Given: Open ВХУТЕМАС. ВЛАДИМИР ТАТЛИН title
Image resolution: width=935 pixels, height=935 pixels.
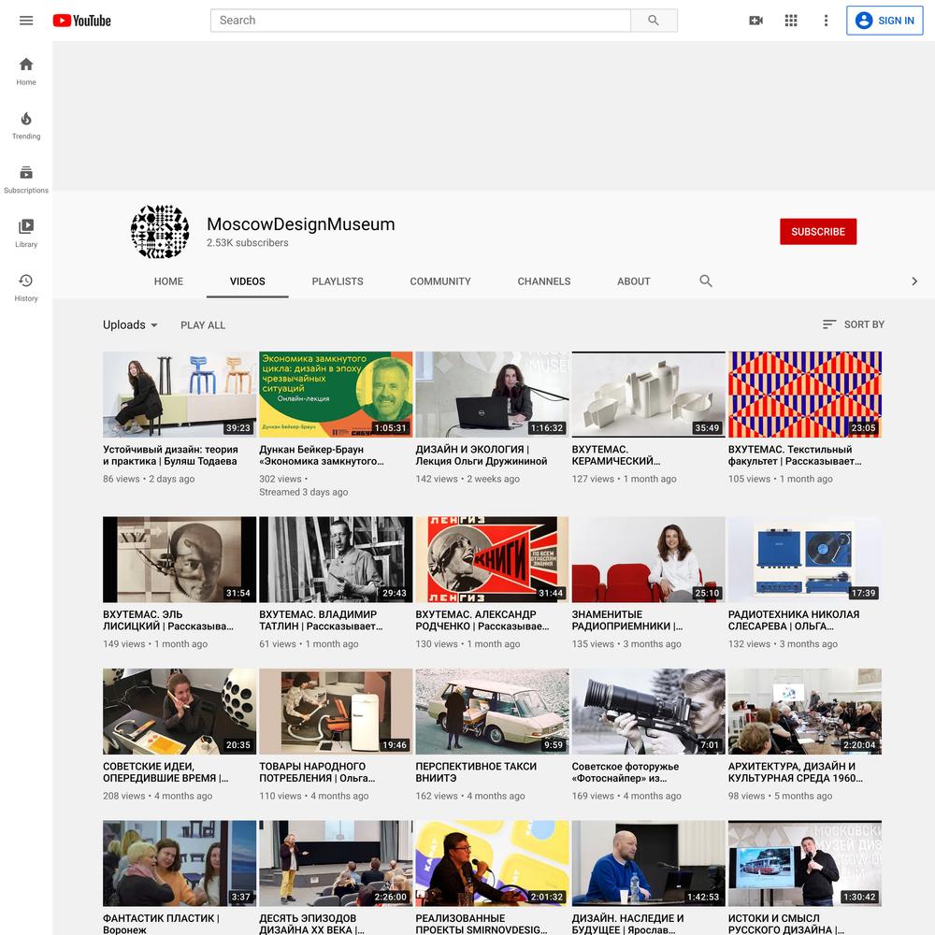Looking at the screenshot, I should pos(322,620).
